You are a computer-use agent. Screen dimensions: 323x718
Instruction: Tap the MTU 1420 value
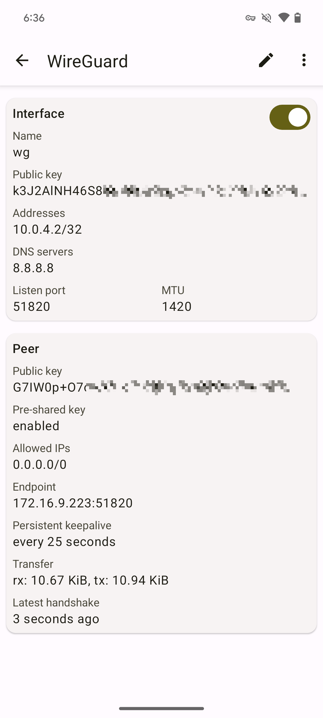point(176,307)
